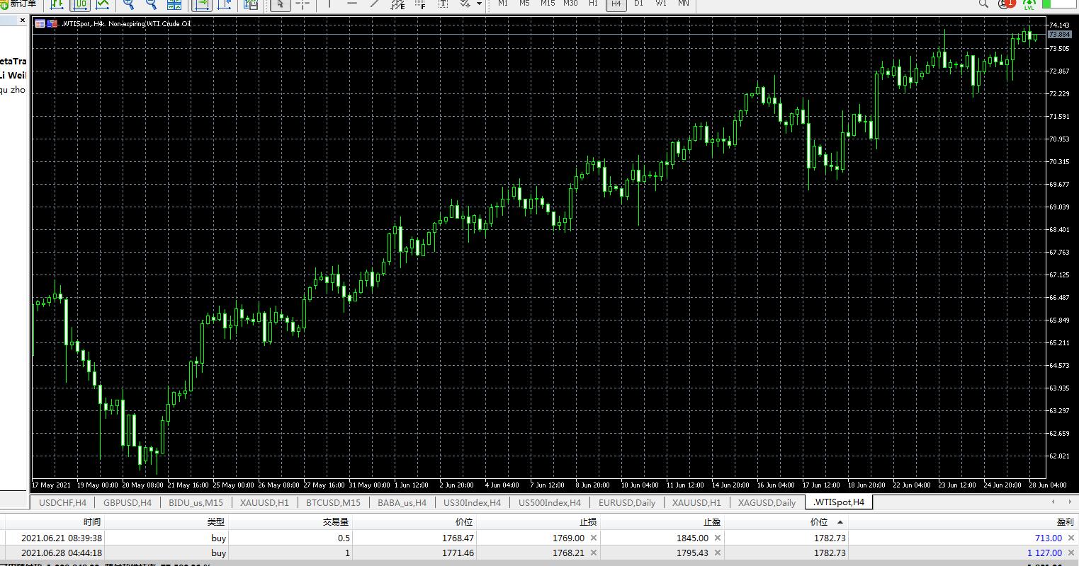This screenshot has width=1079, height=566.
Task: Select equidistant channel tool
Action: pyautogui.click(x=398, y=4)
